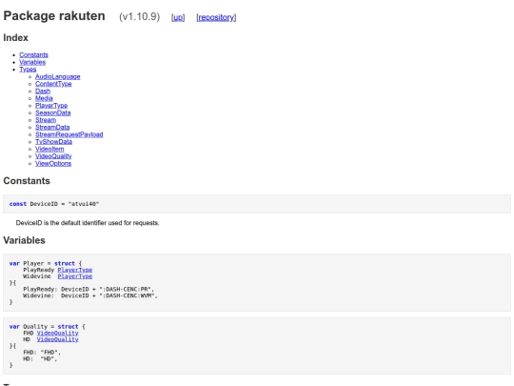
Task: Click the HD: "HD" code line
Action: 40,358
